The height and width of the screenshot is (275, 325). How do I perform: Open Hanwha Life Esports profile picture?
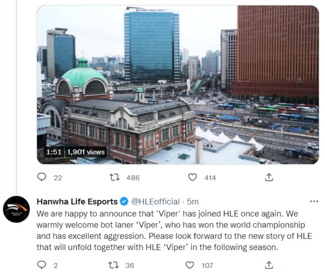(x=16, y=209)
